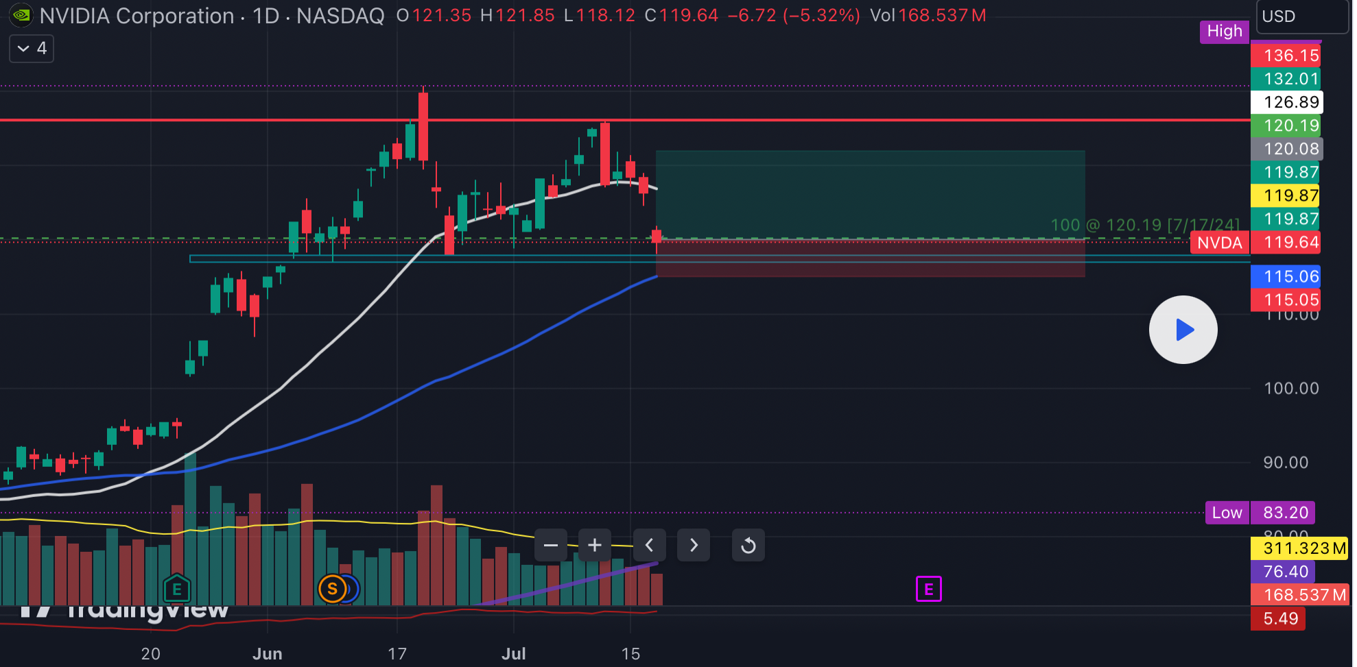Click the Jul date on time axis
The image size is (1357, 667).
click(x=513, y=654)
